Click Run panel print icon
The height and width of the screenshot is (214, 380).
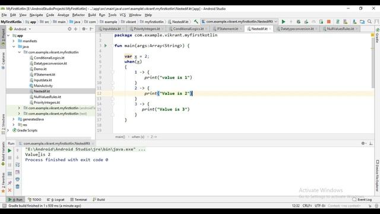coord(17,180)
